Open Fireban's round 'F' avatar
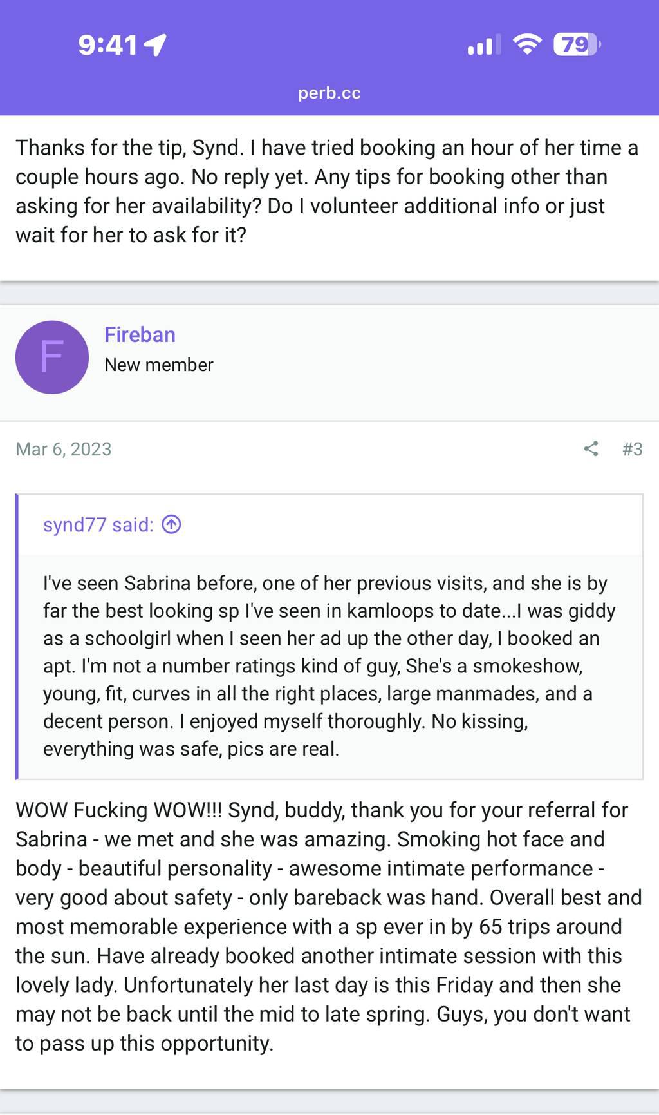Viewport: 659px width, 1115px height. [x=52, y=357]
